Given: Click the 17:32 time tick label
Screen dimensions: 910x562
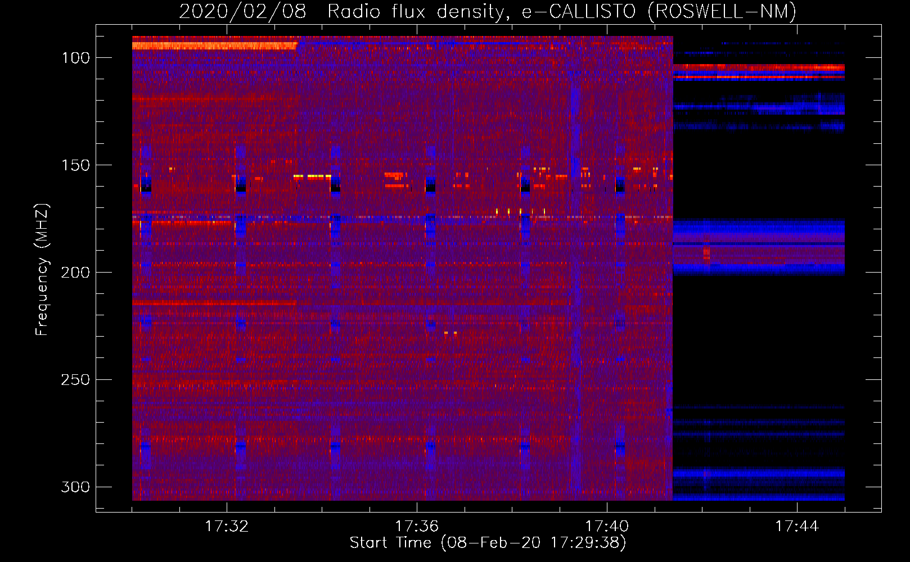Looking at the screenshot, I should tap(227, 527).
